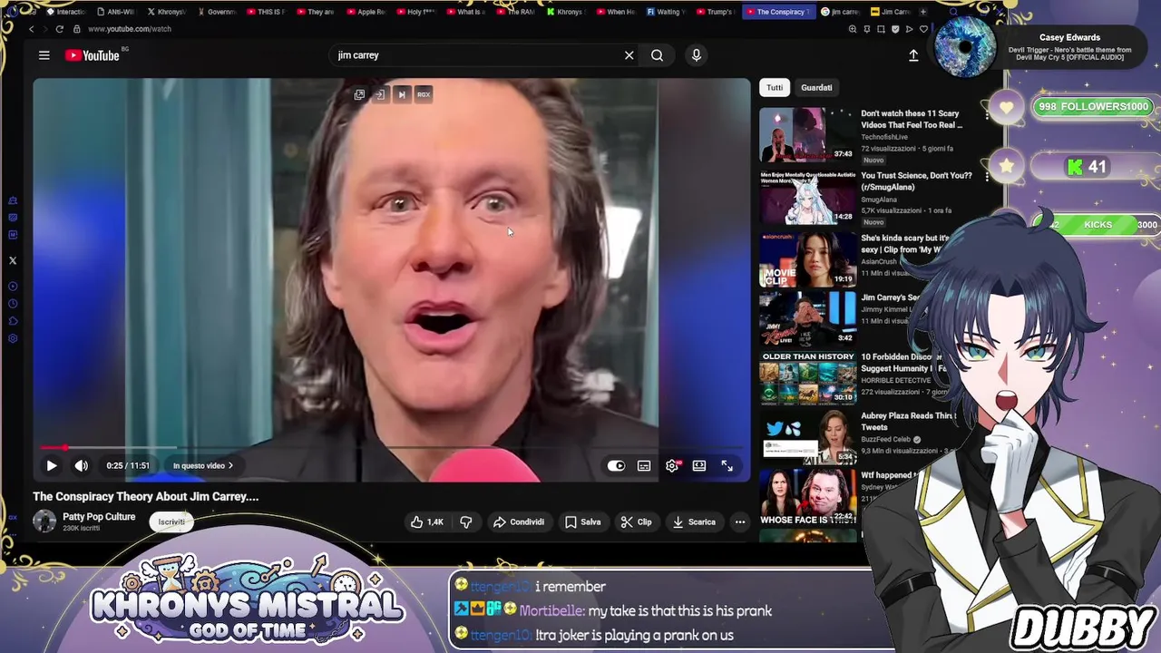Click the video title 'The Conspiracy Theory About Jim Carrey'
Image resolution: width=1161 pixels, height=653 pixels.
pyautogui.click(x=146, y=497)
